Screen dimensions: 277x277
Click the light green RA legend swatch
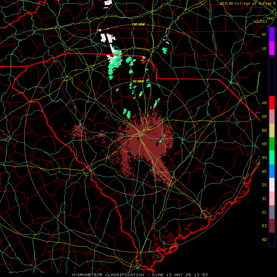(x=272, y=158)
